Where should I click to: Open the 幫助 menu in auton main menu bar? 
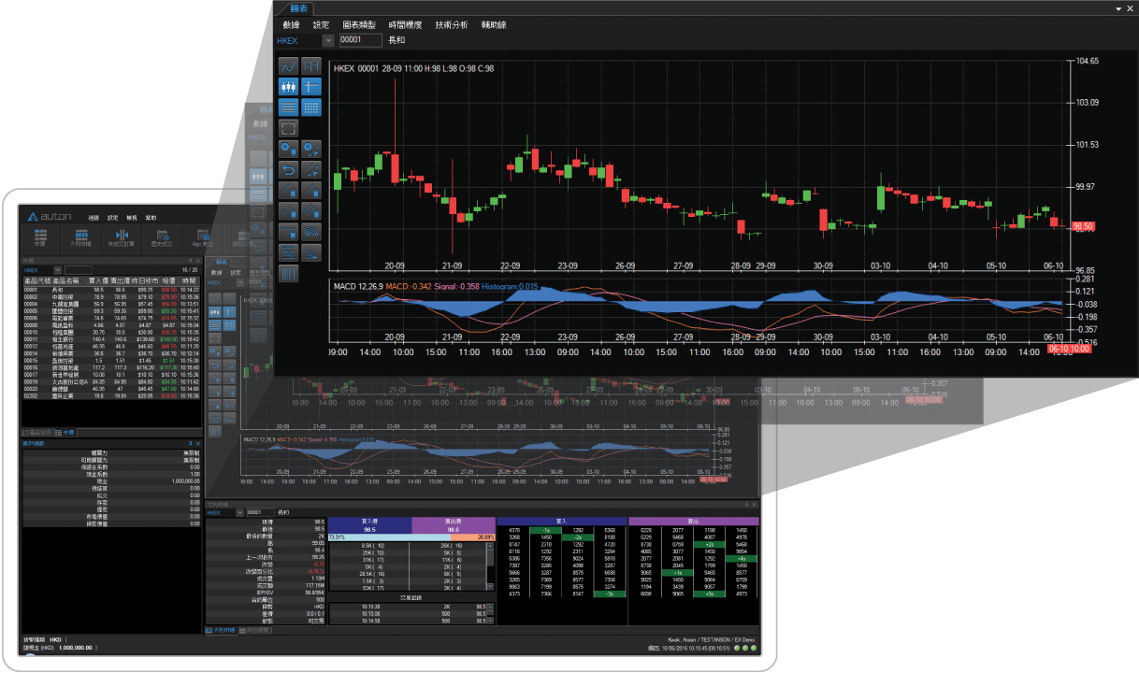tap(151, 218)
